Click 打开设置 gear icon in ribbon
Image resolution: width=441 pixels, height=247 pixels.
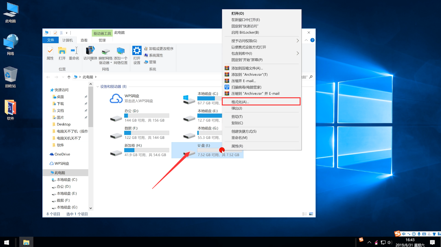[137, 56]
